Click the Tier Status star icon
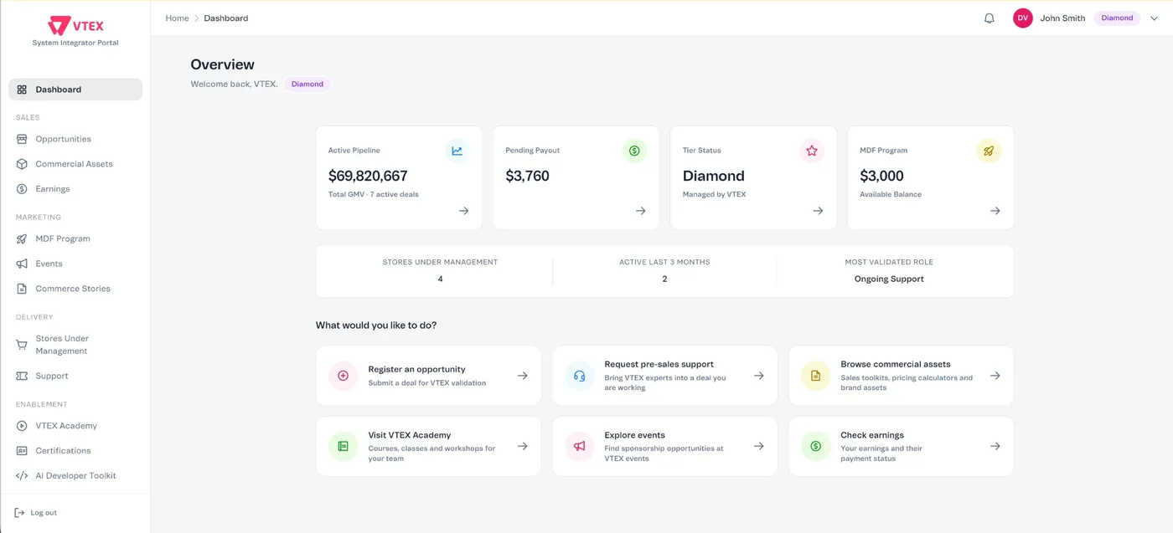The image size is (1173, 533). [x=811, y=151]
